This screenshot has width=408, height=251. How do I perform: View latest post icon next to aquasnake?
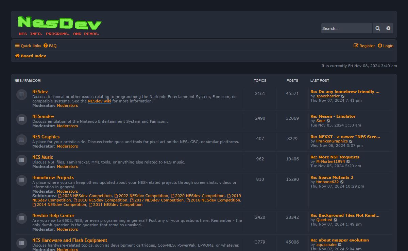pyautogui.click(x=339, y=245)
